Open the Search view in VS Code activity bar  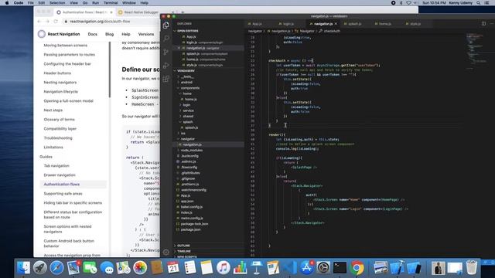166,39
